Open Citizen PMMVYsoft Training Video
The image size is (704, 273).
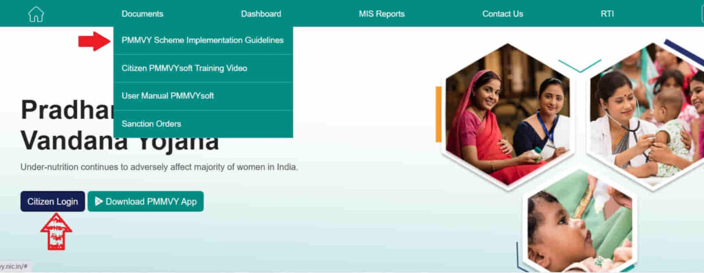point(203,68)
